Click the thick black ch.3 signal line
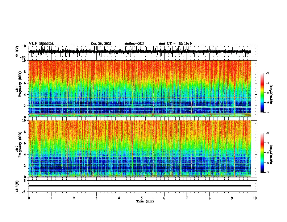 (x=140, y=186)
